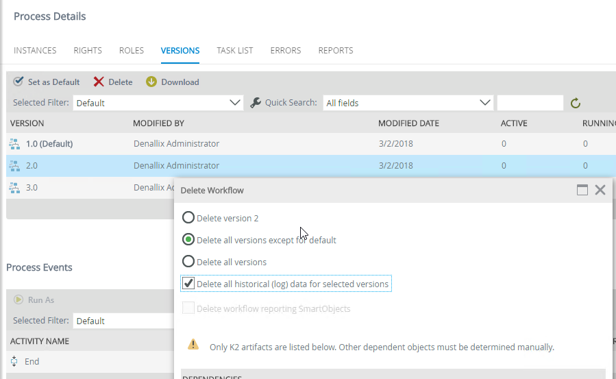Click Denallix Administrator in the 1.0 row
Image resolution: width=616 pixels, height=379 pixels.
pyautogui.click(x=176, y=144)
